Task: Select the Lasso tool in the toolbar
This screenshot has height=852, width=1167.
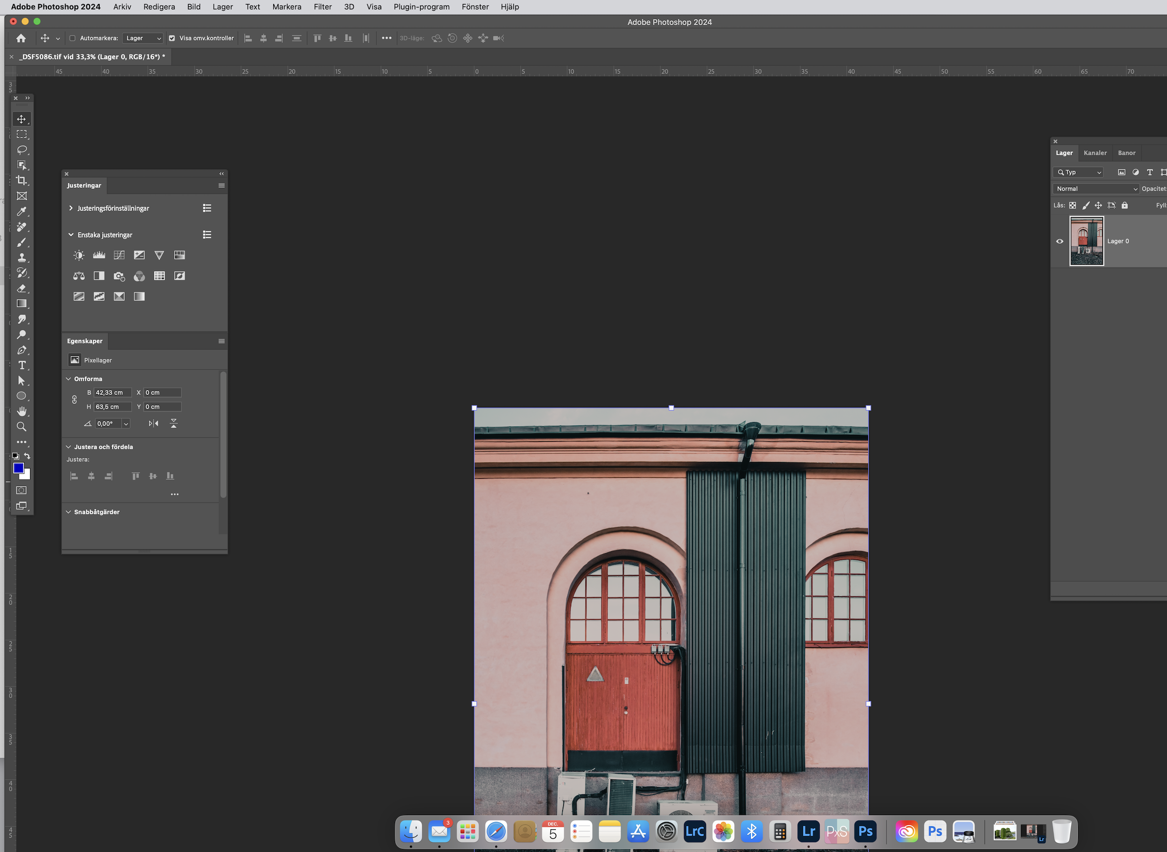Action: 22,150
